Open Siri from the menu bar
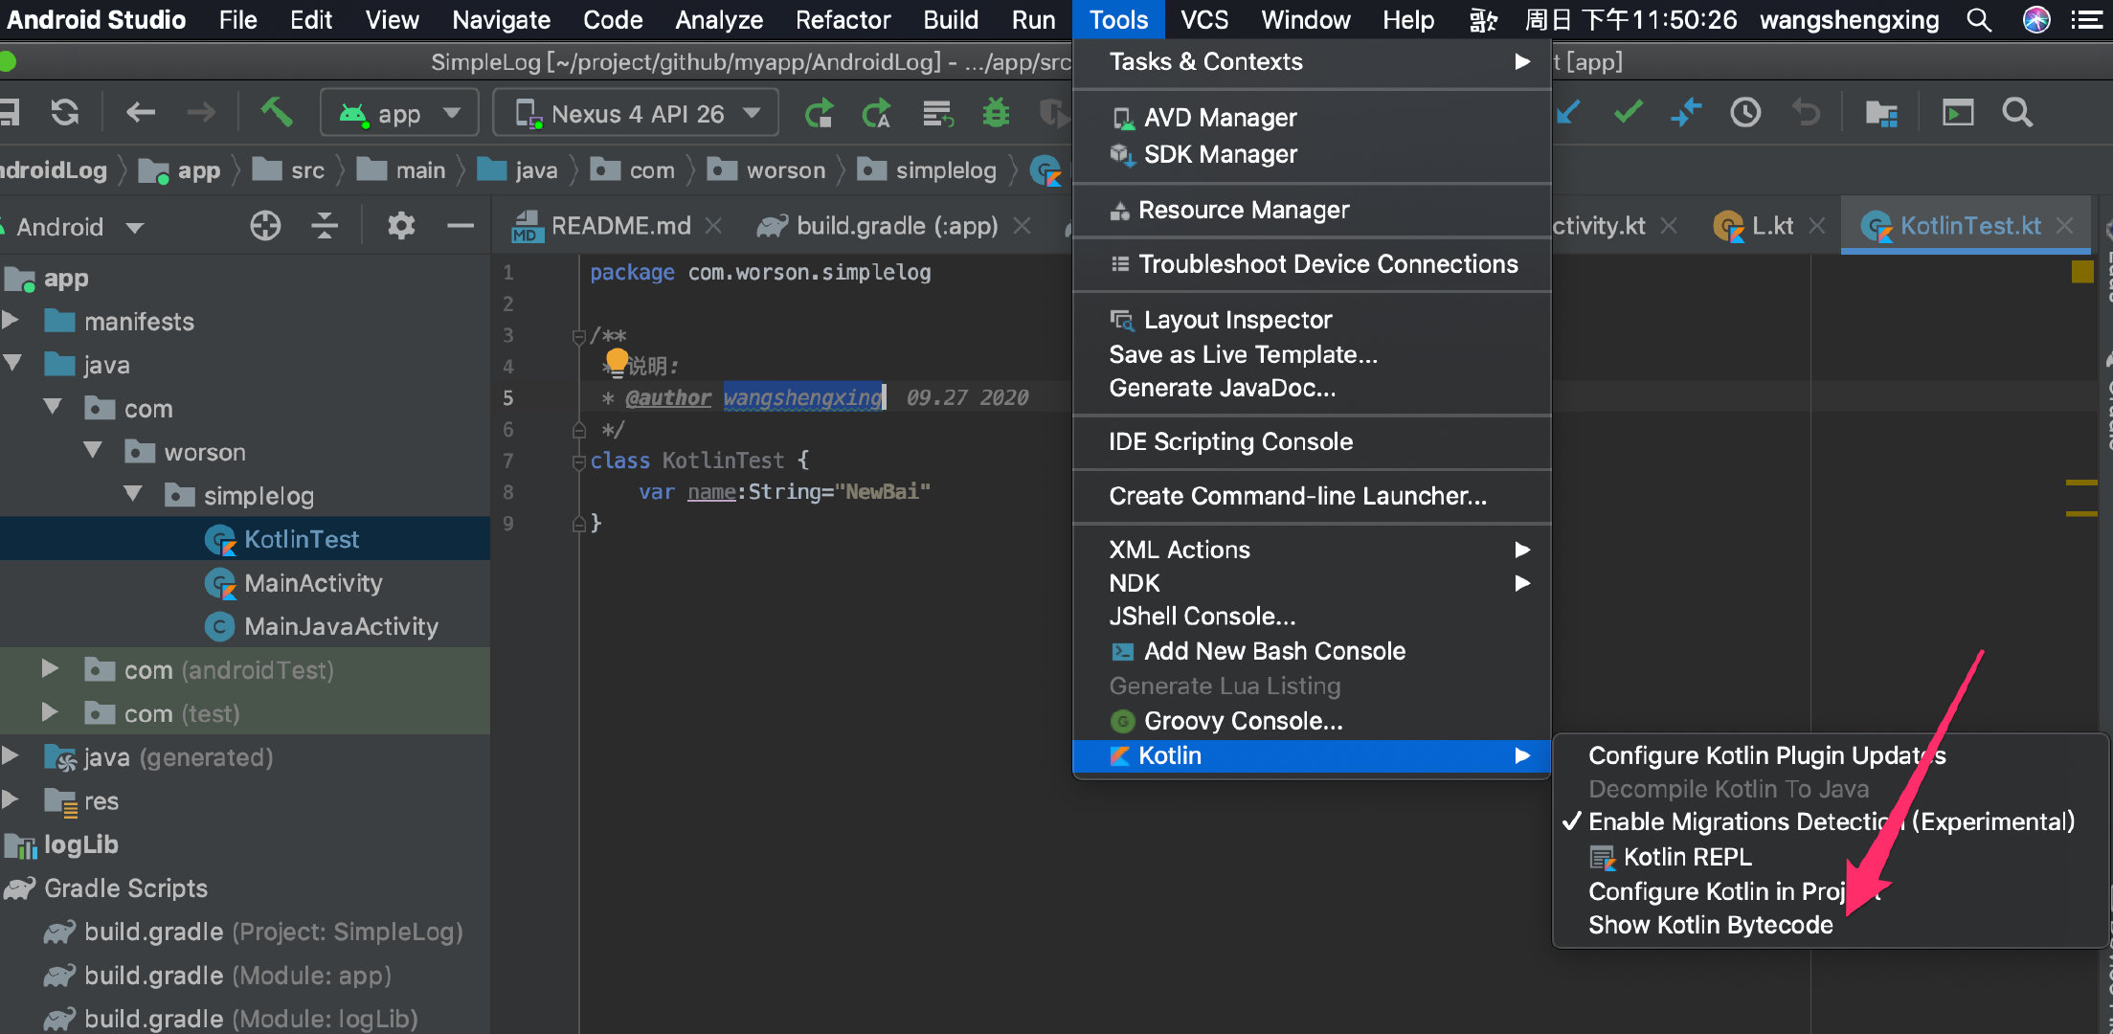This screenshot has width=2113, height=1034. (2035, 19)
